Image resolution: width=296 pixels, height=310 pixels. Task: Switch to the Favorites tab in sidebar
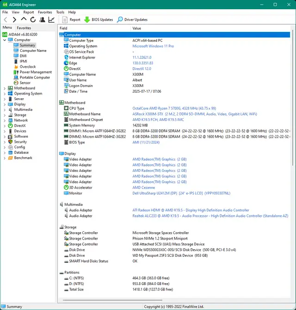point(24,28)
